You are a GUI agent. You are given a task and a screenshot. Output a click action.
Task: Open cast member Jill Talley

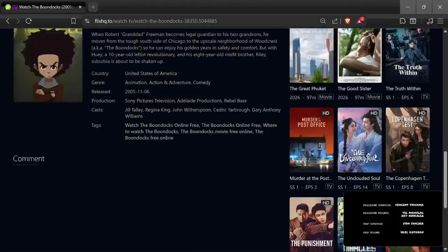pyautogui.click(x=134, y=110)
